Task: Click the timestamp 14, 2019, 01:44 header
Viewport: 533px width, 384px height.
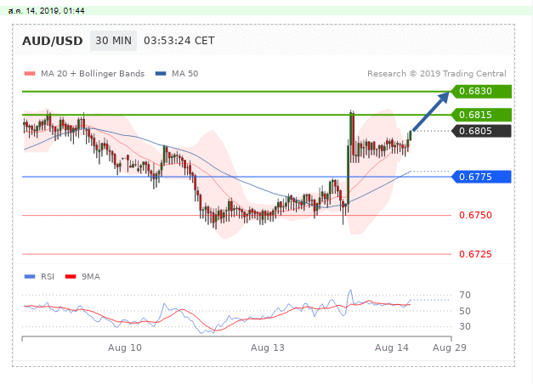Action: [46, 11]
